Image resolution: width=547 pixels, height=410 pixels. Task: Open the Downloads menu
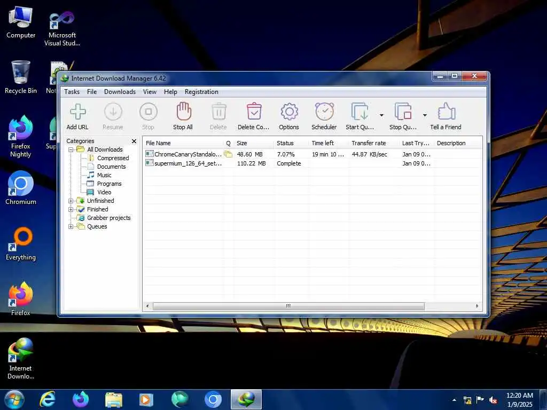click(120, 92)
